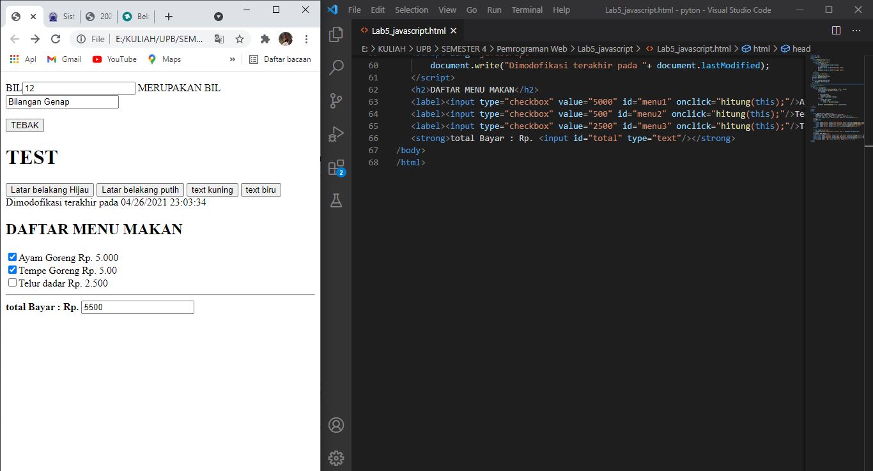Viewport: 873px width, 471px height.
Task: Uncheck the Ayam Goreng checkbox
Action: (x=12, y=257)
